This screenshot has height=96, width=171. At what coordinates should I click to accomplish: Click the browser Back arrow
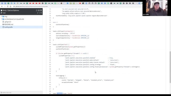click(x=2, y=6)
